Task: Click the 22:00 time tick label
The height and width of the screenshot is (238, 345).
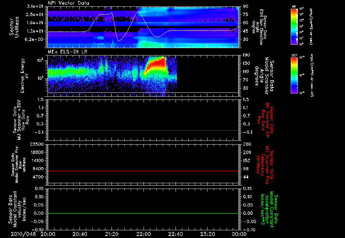Action: pos(144,234)
